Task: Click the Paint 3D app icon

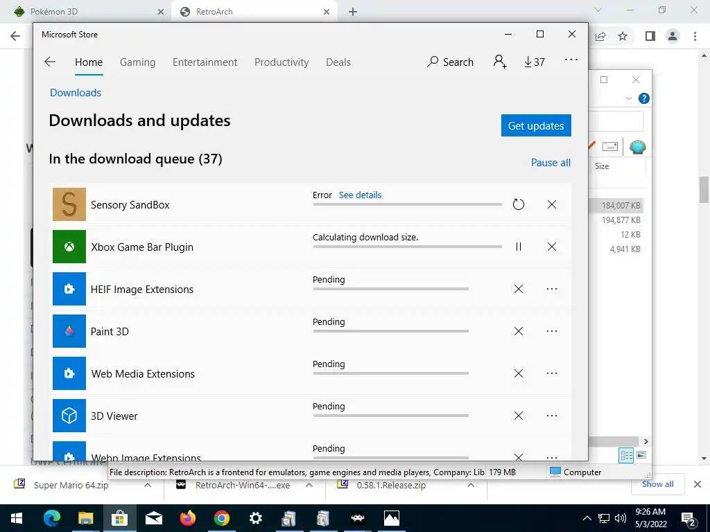Action: click(x=69, y=331)
